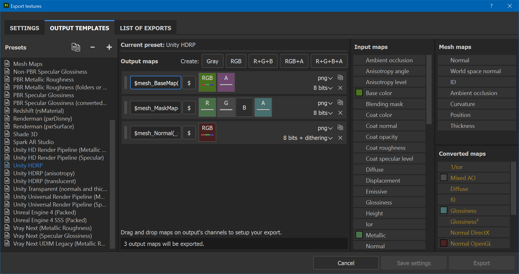Select the MaskMap G channel swatch
This screenshot has height=274, width=519.
226,107
